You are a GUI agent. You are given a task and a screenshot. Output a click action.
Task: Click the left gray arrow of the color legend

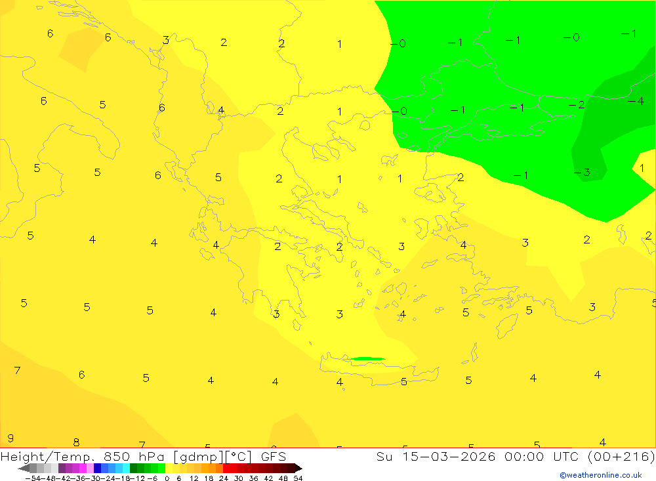point(24,468)
